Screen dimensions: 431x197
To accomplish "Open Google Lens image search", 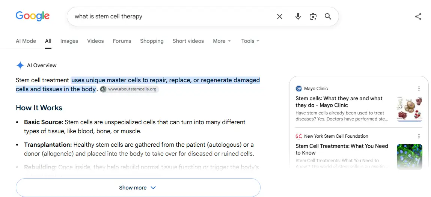I will point(313,17).
